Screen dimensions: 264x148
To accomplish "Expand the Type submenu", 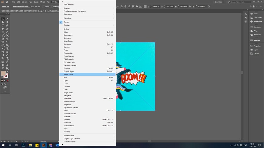I will 87,129.
